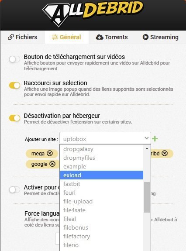Remove the google tag with its x icon
Viewport: 186px width, 251px height.
click(x=52, y=164)
